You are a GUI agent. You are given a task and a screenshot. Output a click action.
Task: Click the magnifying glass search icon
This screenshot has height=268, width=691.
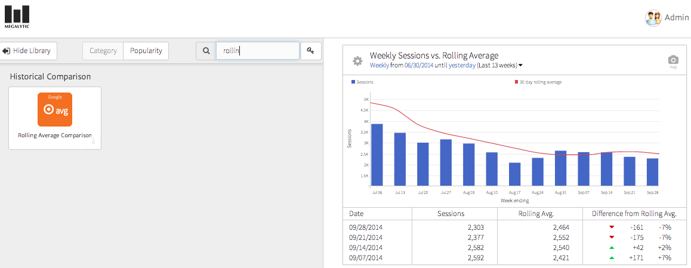[x=206, y=51]
